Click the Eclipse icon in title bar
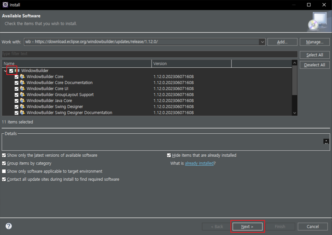 point(5,5)
